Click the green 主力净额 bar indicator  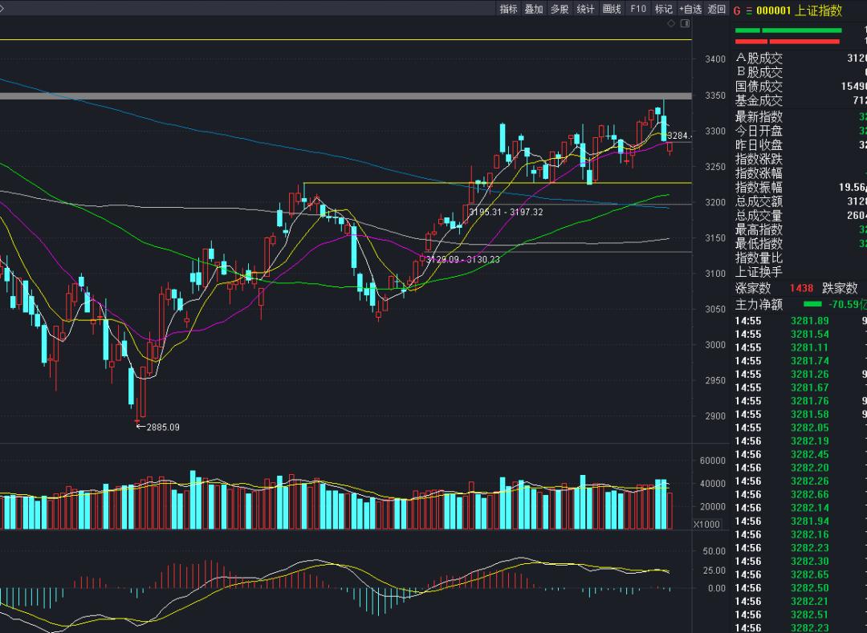coord(812,305)
